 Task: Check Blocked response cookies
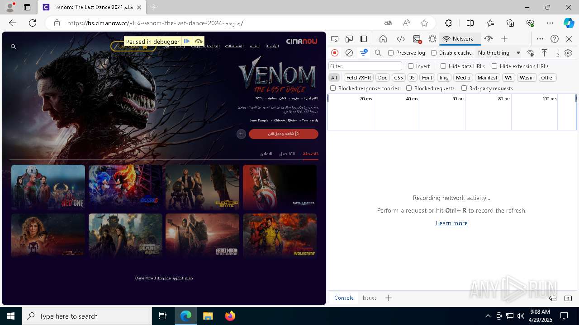(x=333, y=88)
